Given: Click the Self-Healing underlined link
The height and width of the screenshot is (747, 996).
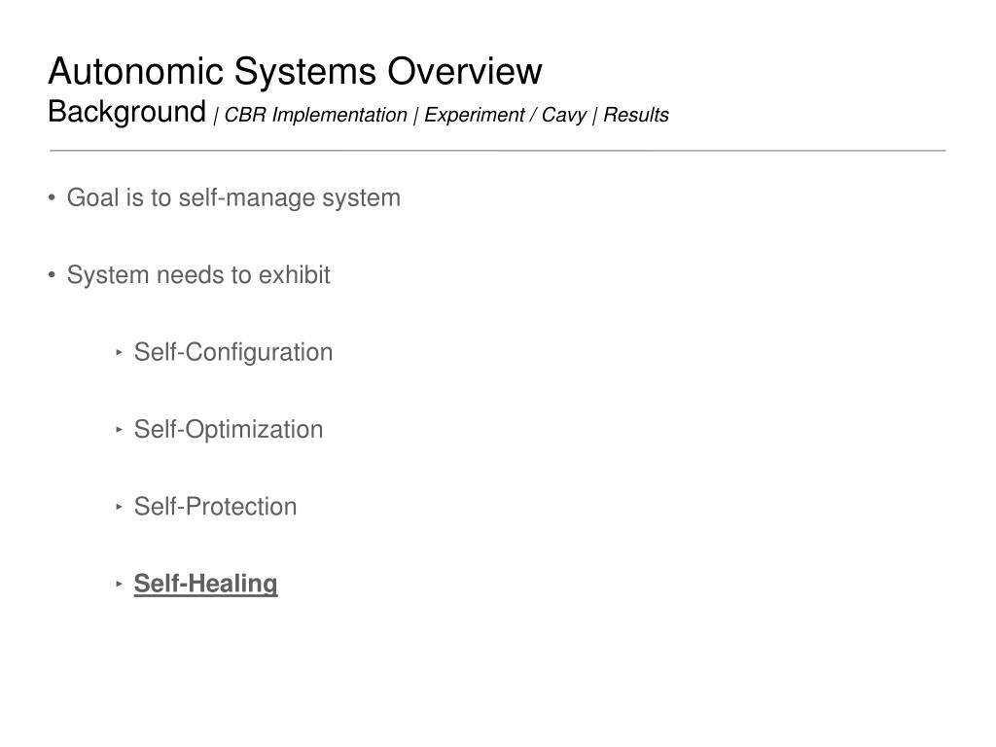Looking at the screenshot, I should pyautogui.click(x=205, y=584).
